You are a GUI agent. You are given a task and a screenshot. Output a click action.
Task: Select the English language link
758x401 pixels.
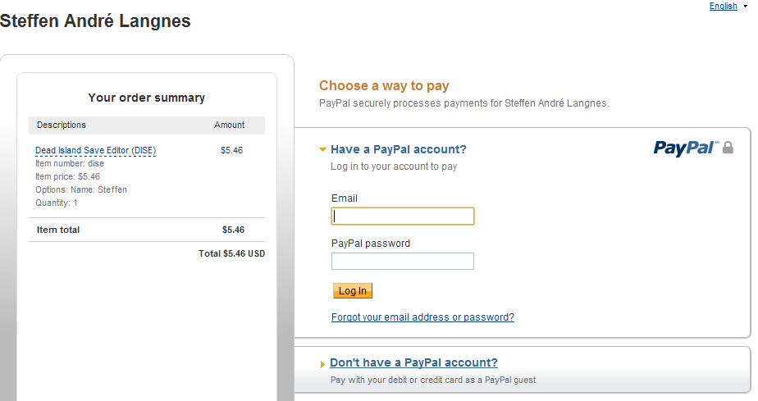(x=723, y=7)
